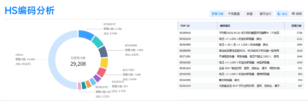Switch to the 千克重量 metric tab

point(234,14)
